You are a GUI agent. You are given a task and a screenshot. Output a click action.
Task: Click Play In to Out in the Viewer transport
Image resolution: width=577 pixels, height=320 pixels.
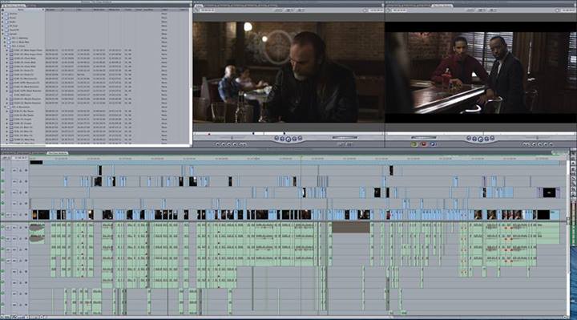[x=282, y=139]
